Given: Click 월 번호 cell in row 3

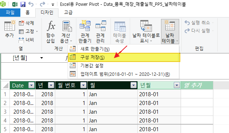Looking at the screenshot, I should tap(71, 112).
